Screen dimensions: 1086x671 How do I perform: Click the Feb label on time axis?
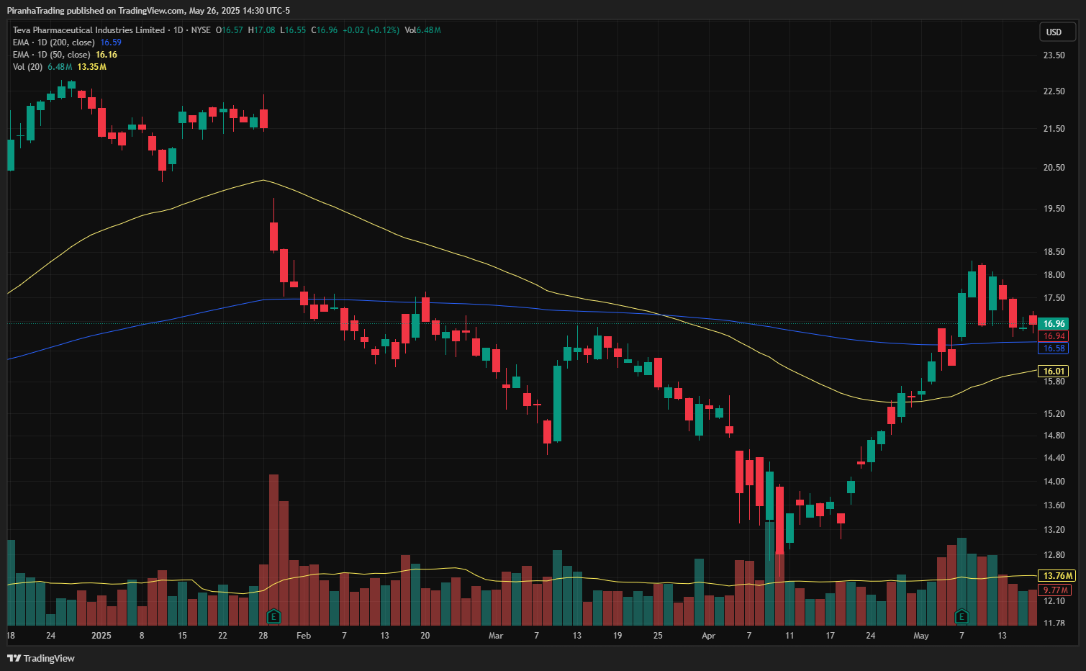(x=304, y=636)
